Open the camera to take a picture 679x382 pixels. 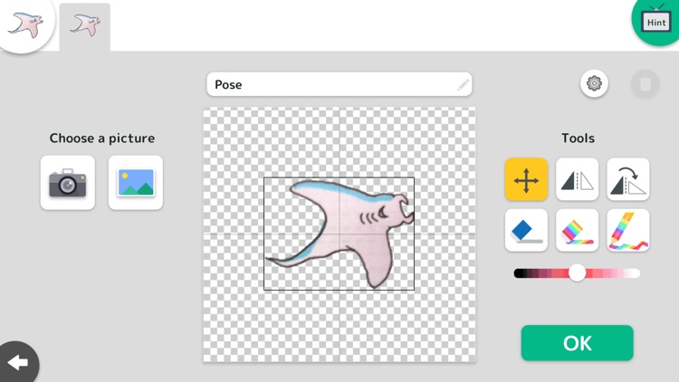(68, 183)
